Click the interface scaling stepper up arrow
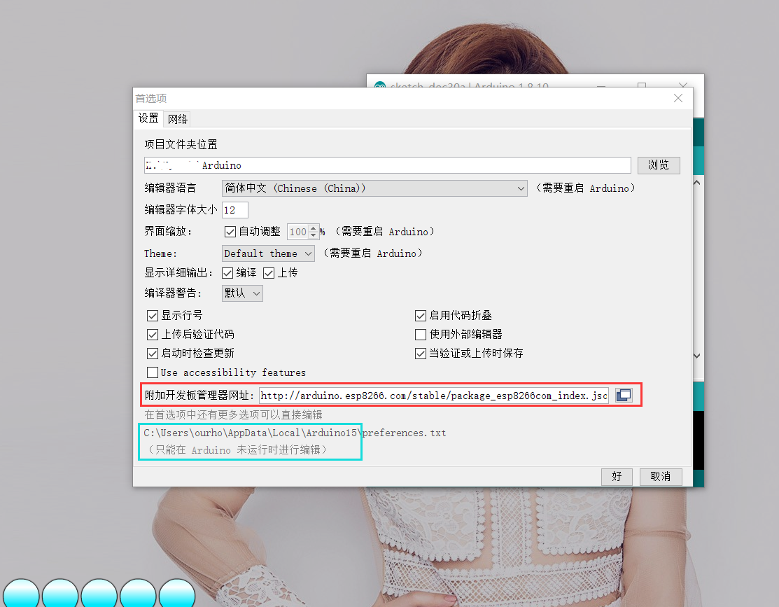779x607 pixels. 312,228
